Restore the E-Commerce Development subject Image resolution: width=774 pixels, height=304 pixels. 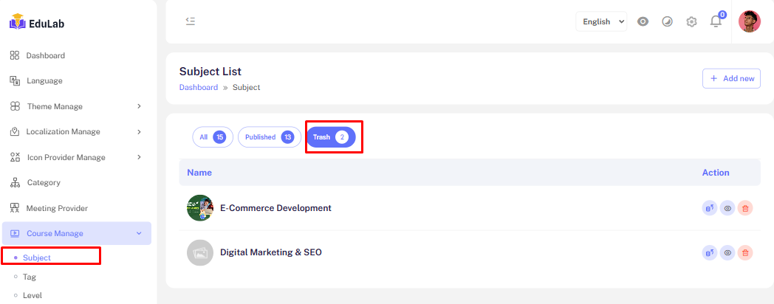(x=709, y=209)
